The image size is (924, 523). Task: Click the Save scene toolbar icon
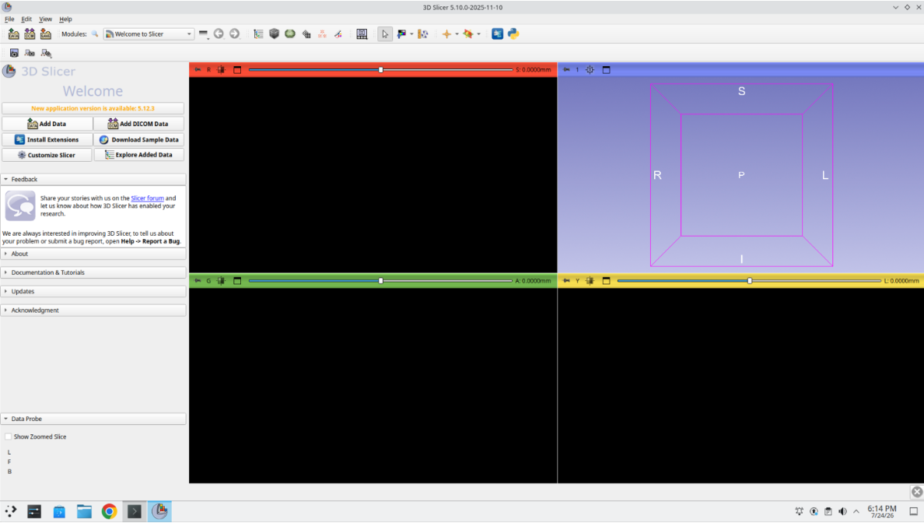tap(45, 34)
